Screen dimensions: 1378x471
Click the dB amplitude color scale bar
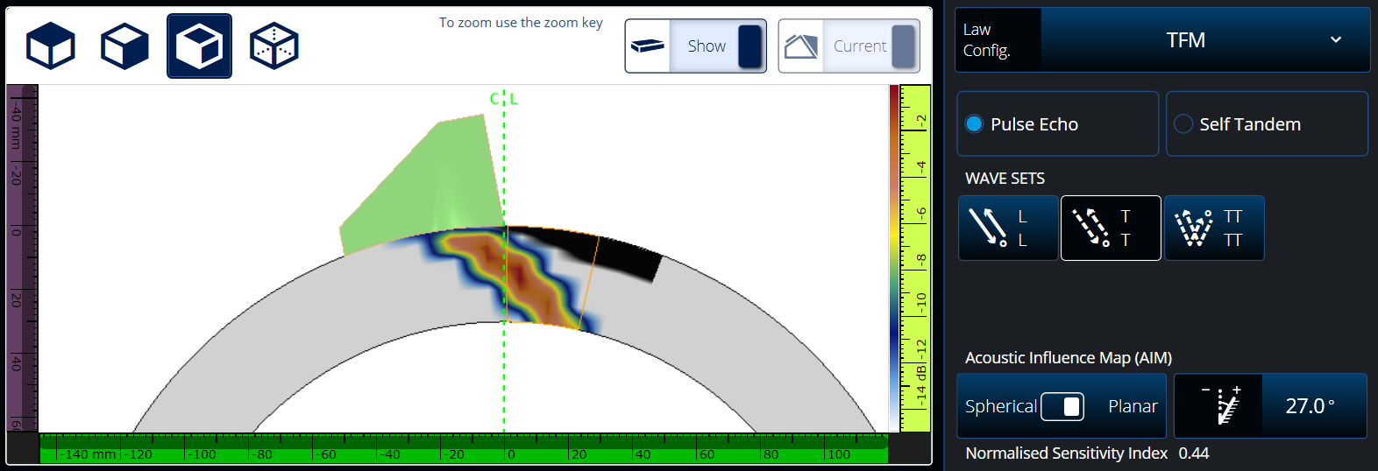894,258
